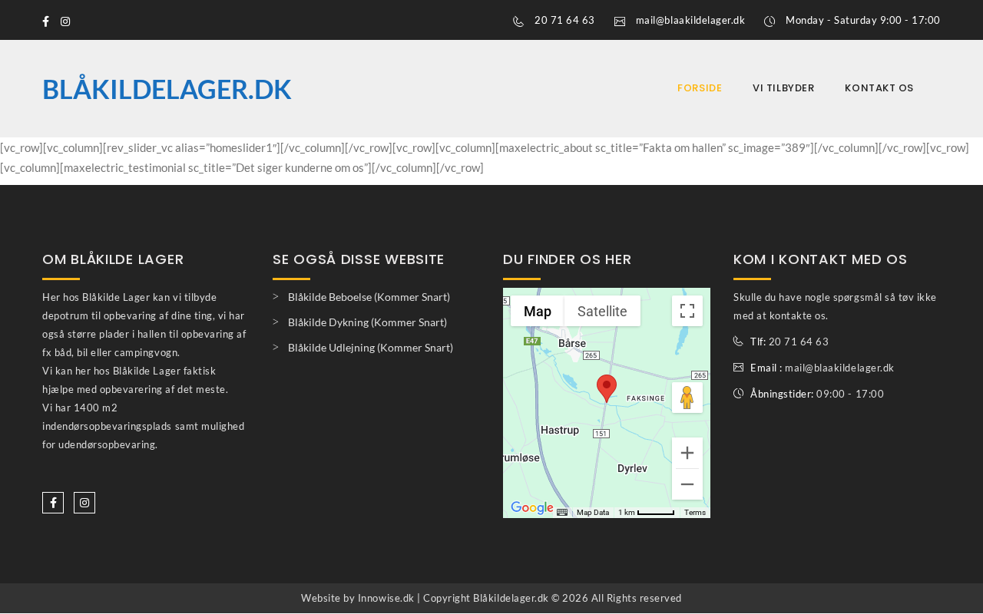Open Instagram icon in top bar
This screenshot has width=983, height=614.
pyautogui.click(x=65, y=21)
